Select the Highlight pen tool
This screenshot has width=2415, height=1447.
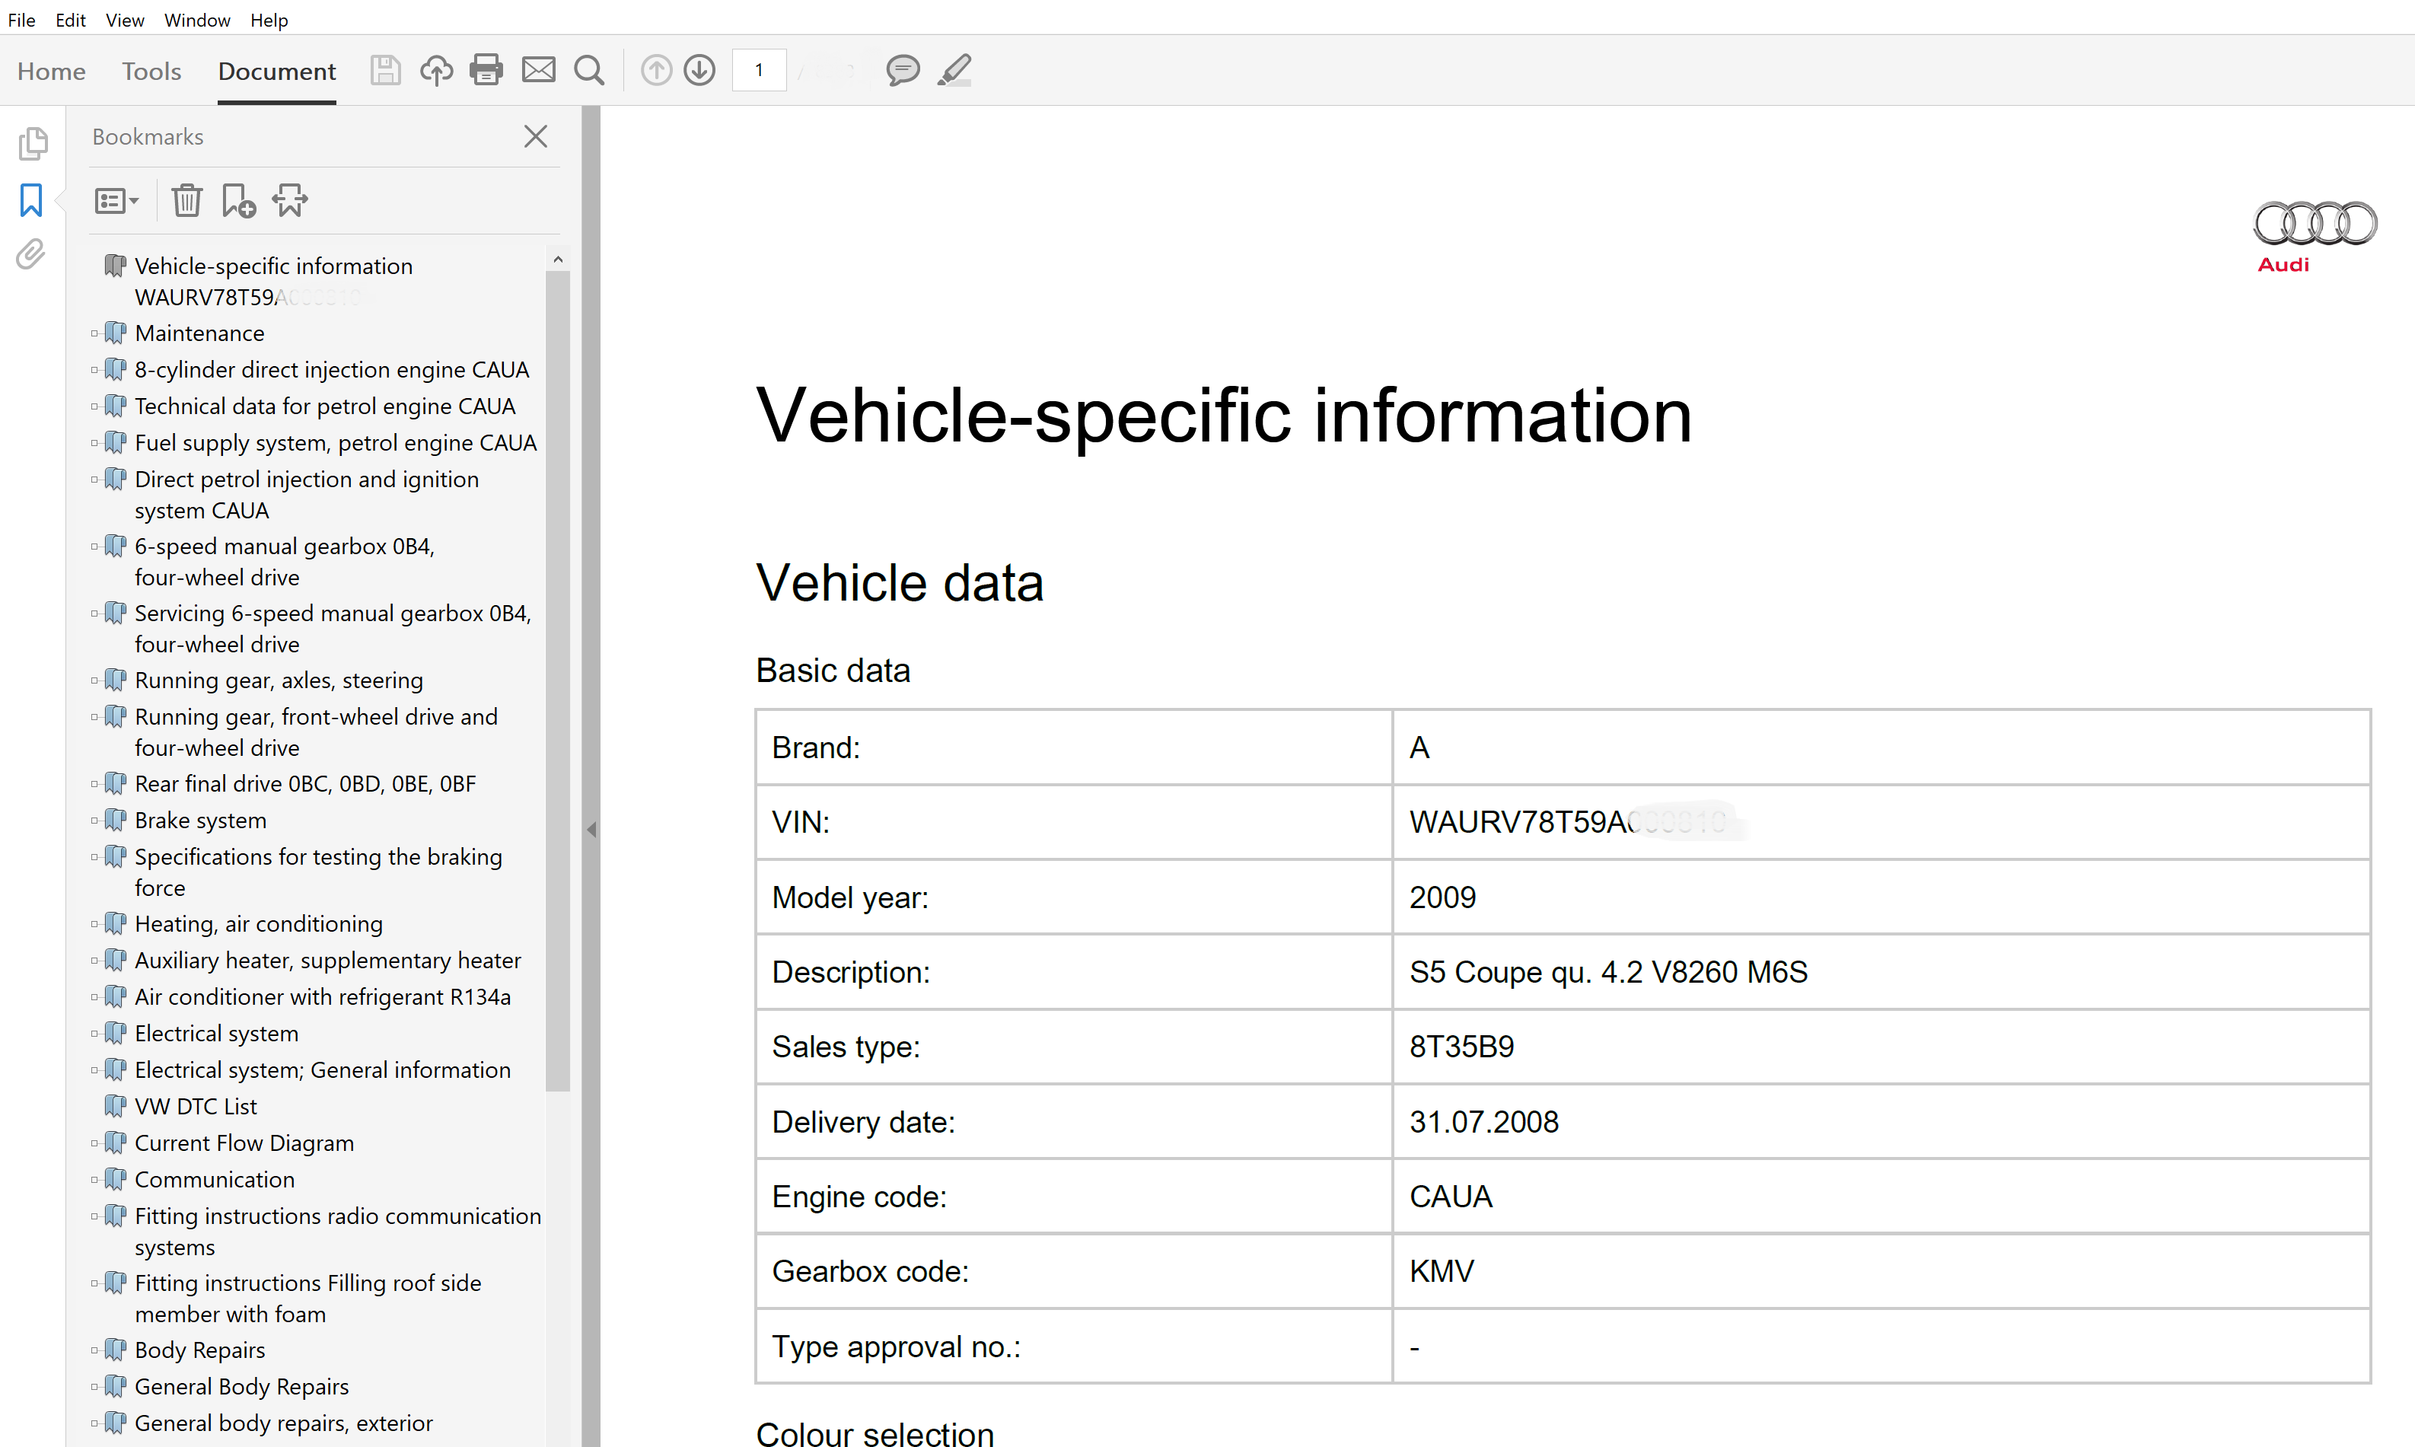(954, 70)
